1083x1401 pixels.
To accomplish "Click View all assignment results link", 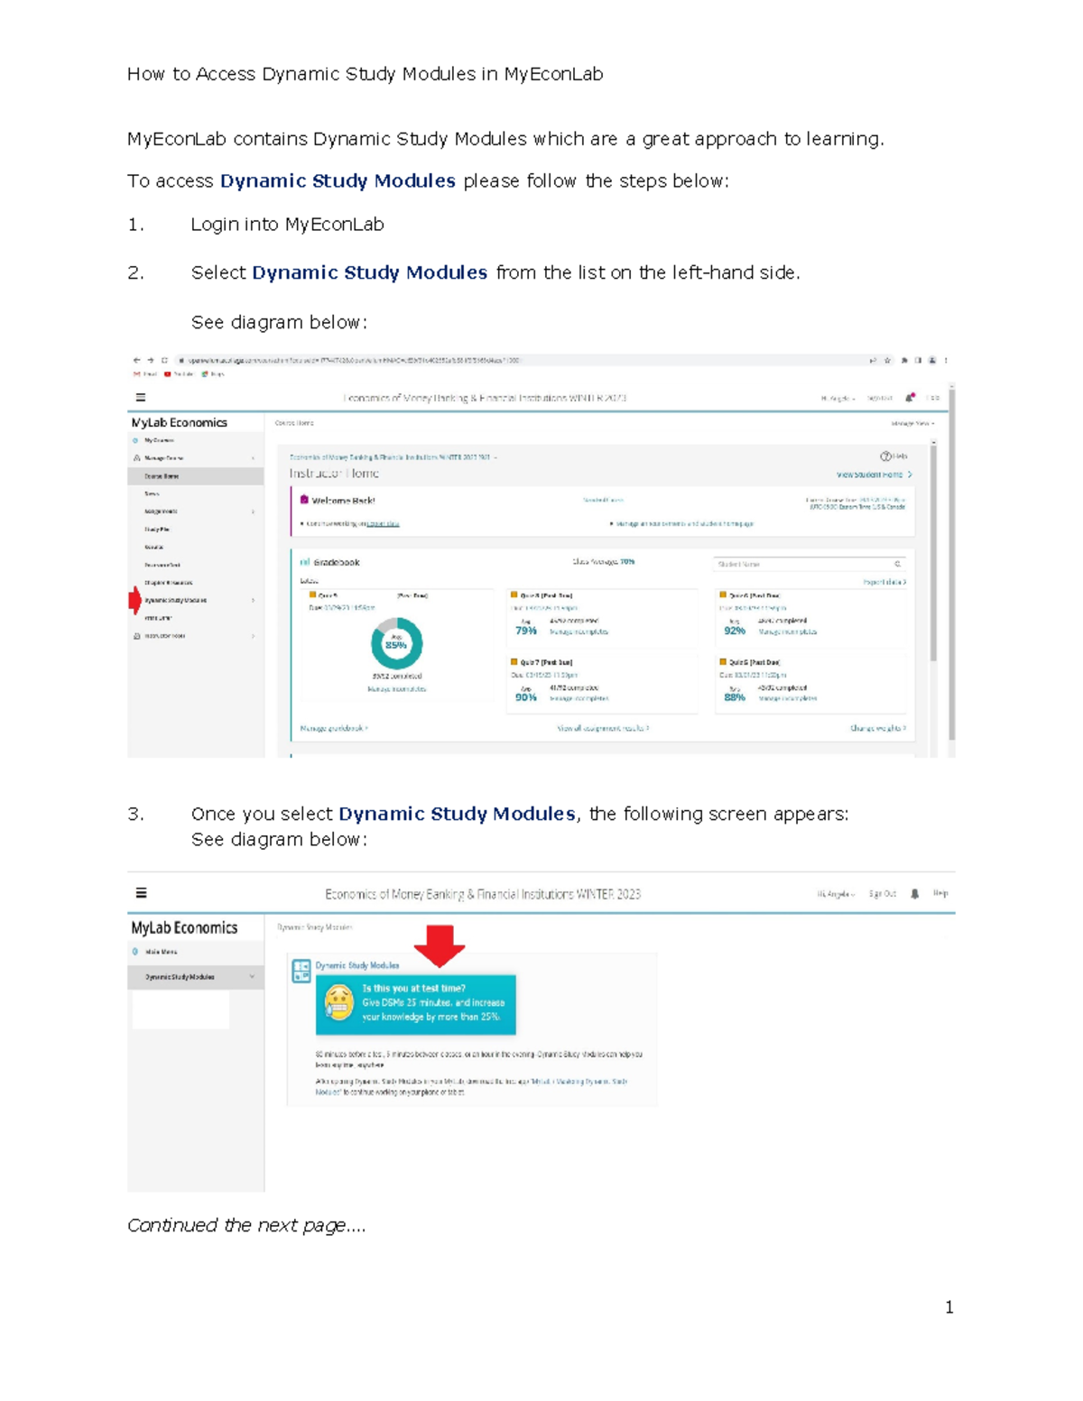I will (603, 728).
